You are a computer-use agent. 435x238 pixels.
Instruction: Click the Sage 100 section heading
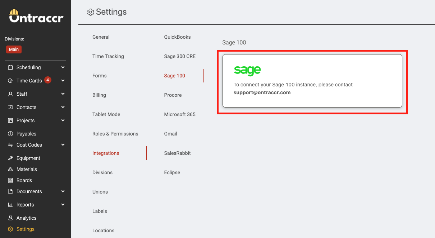234,43
